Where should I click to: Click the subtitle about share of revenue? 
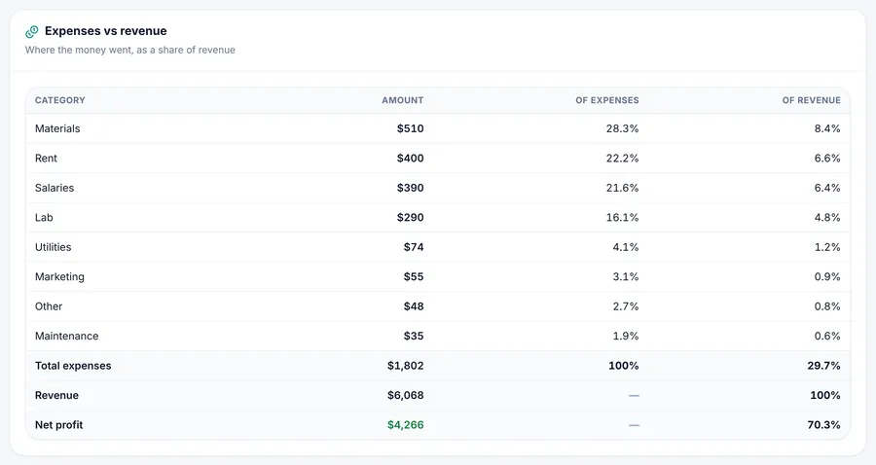pos(130,50)
